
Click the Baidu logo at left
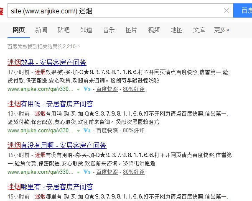[x=2, y=11]
